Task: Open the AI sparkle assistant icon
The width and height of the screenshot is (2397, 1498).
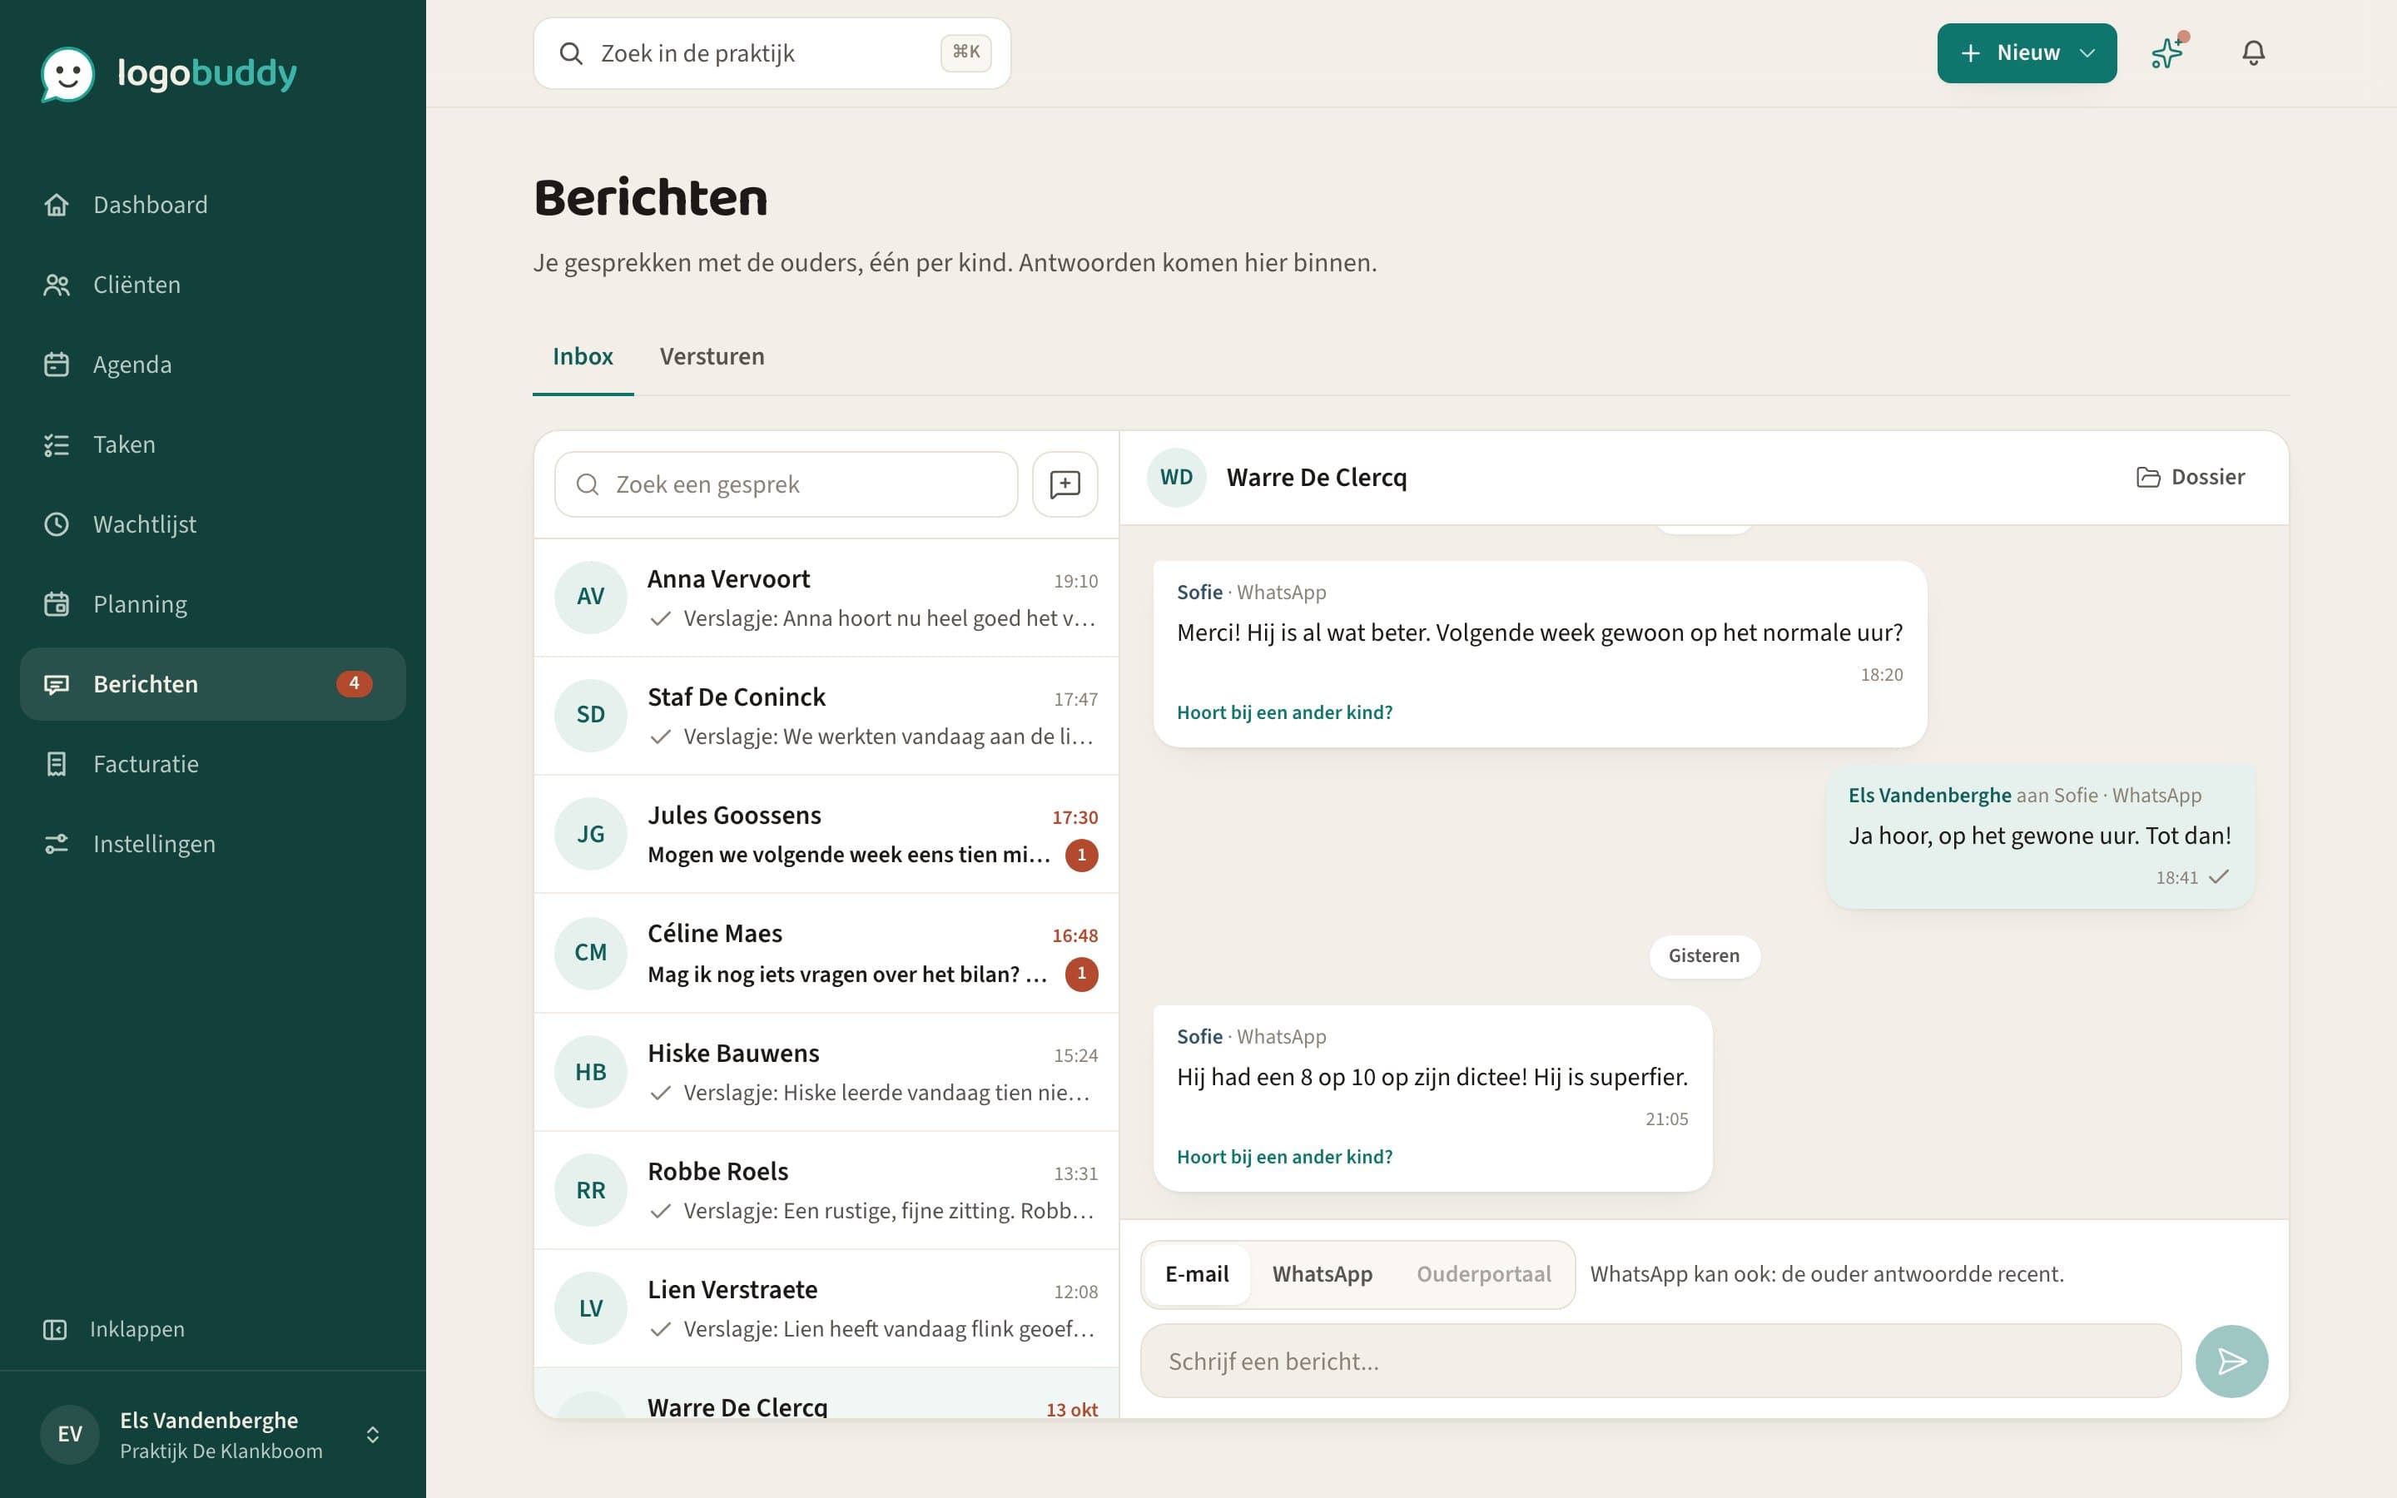Action: 2167,52
